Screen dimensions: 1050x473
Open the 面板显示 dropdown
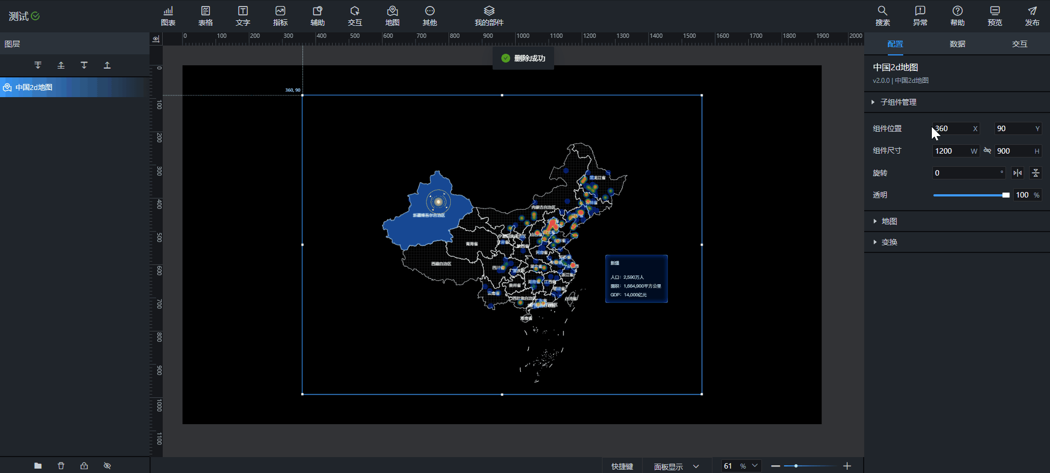click(x=676, y=466)
